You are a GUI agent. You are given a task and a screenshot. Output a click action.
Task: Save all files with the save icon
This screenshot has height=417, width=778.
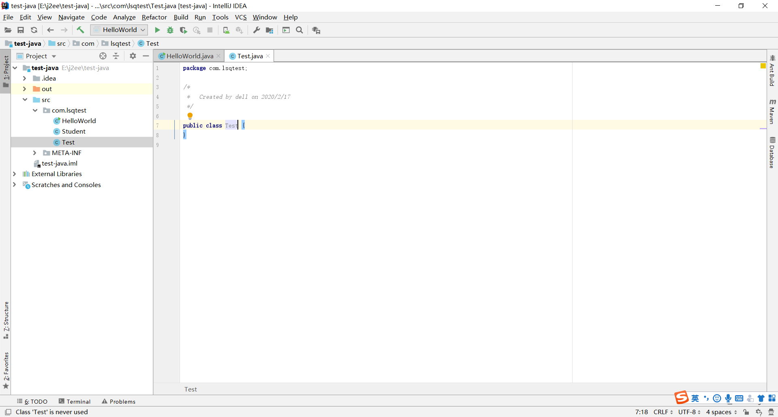coord(21,30)
